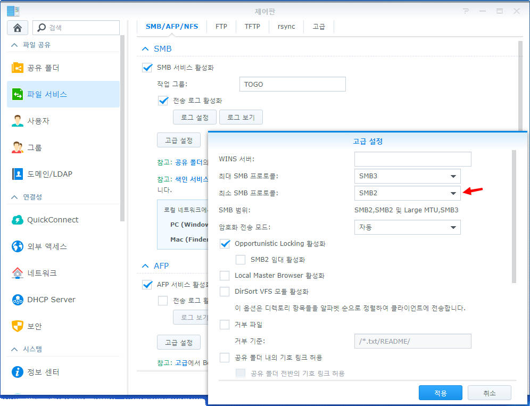Open the DHCP Server icon
The height and width of the screenshot is (406, 530).
(18, 300)
